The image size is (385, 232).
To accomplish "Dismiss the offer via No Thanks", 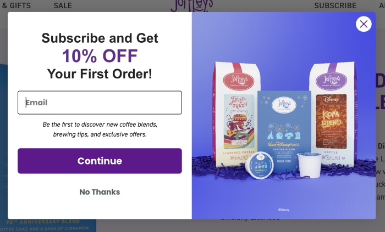I will coord(100,192).
